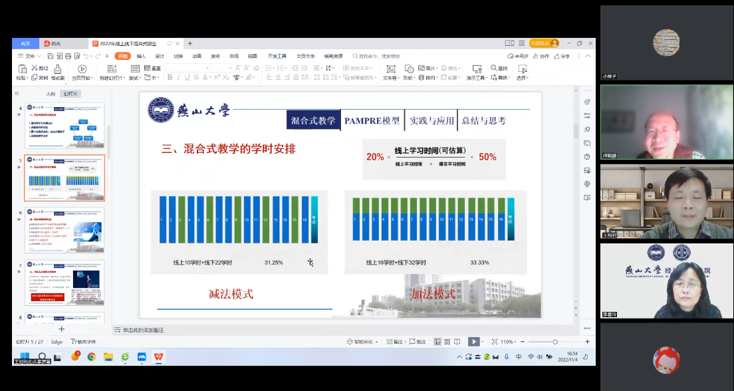Click the Reset (重置) slide icon
Viewport: 734px width, 391px height.
click(x=153, y=68)
